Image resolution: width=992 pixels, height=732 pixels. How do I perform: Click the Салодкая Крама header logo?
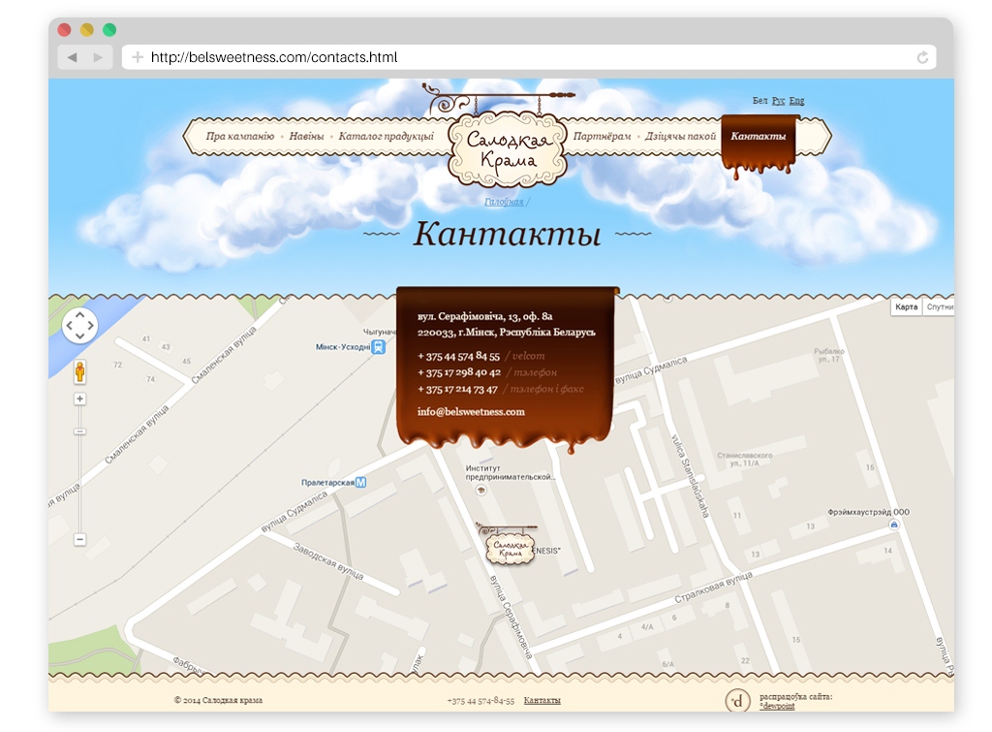pos(508,148)
